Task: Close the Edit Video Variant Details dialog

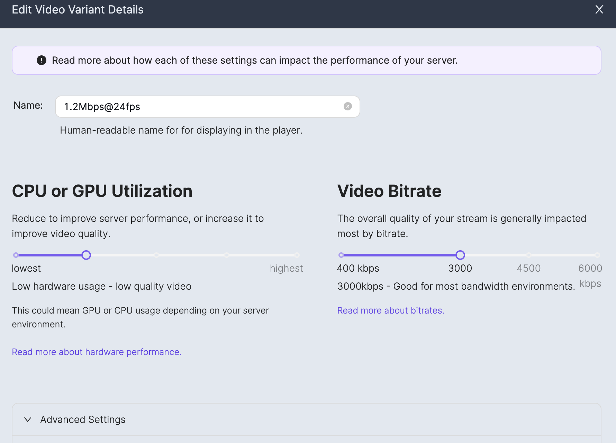Action: pyautogui.click(x=599, y=10)
